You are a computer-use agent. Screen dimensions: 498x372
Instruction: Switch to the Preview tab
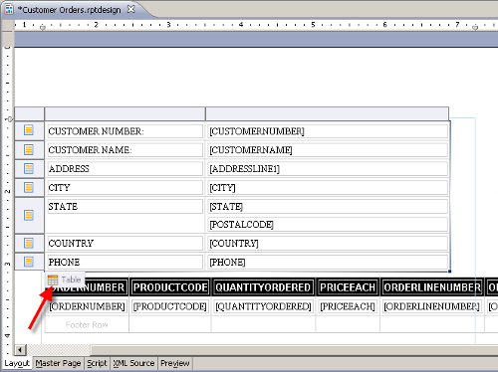[175, 363]
